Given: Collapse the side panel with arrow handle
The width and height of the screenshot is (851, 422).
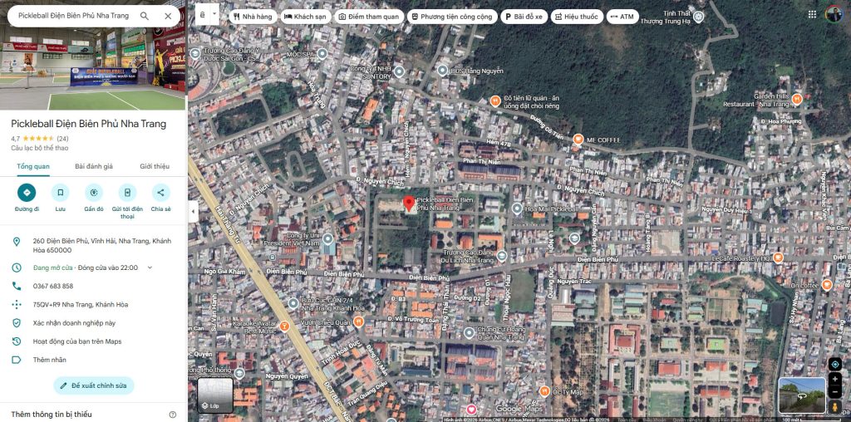Looking at the screenshot, I should pyautogui.click(x=193, y=211).
